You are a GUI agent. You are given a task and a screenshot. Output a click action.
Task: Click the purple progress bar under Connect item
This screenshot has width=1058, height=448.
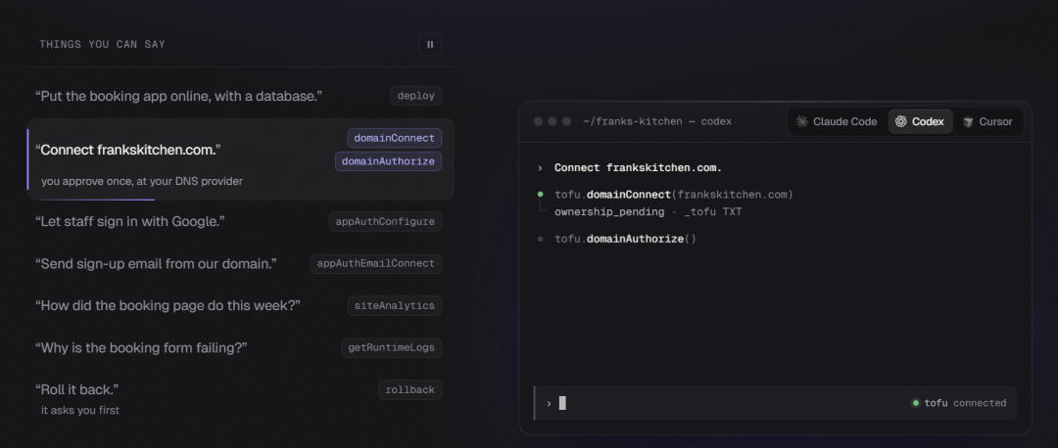[98, 200]
